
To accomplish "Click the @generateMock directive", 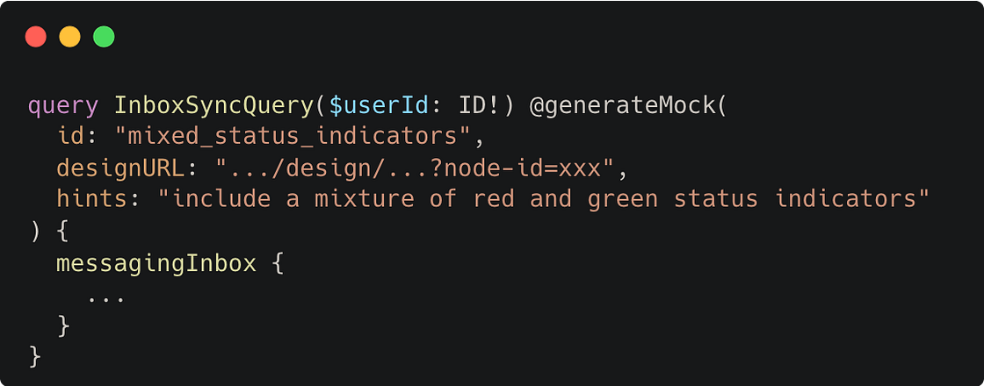I will click(x=622, y=106).
